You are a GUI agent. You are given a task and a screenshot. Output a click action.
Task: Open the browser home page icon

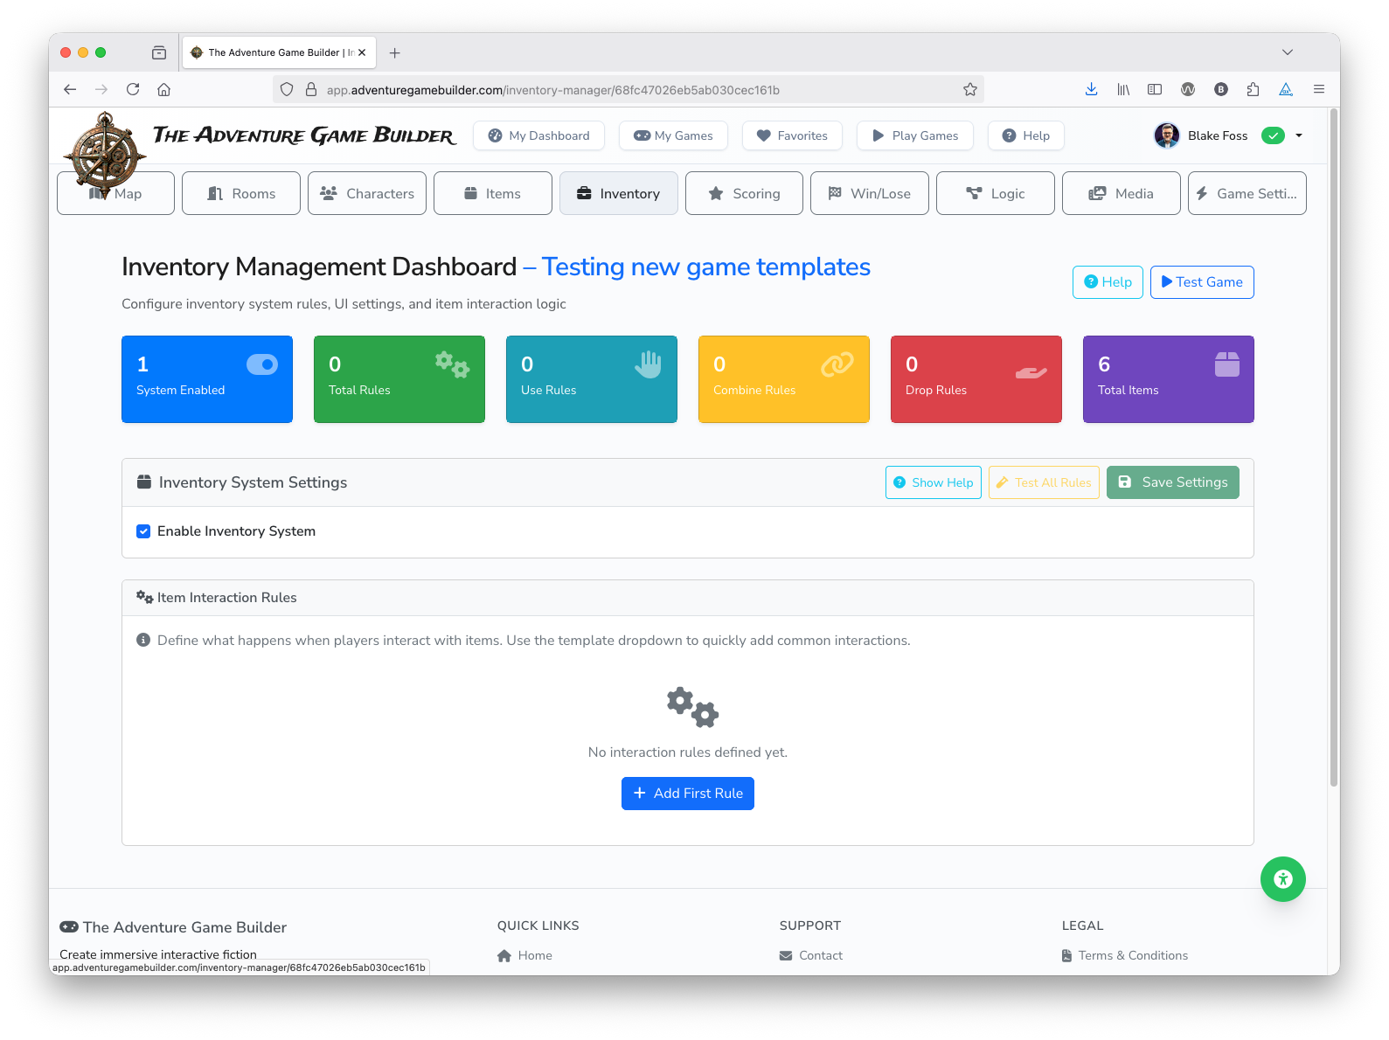coord(163,89)
